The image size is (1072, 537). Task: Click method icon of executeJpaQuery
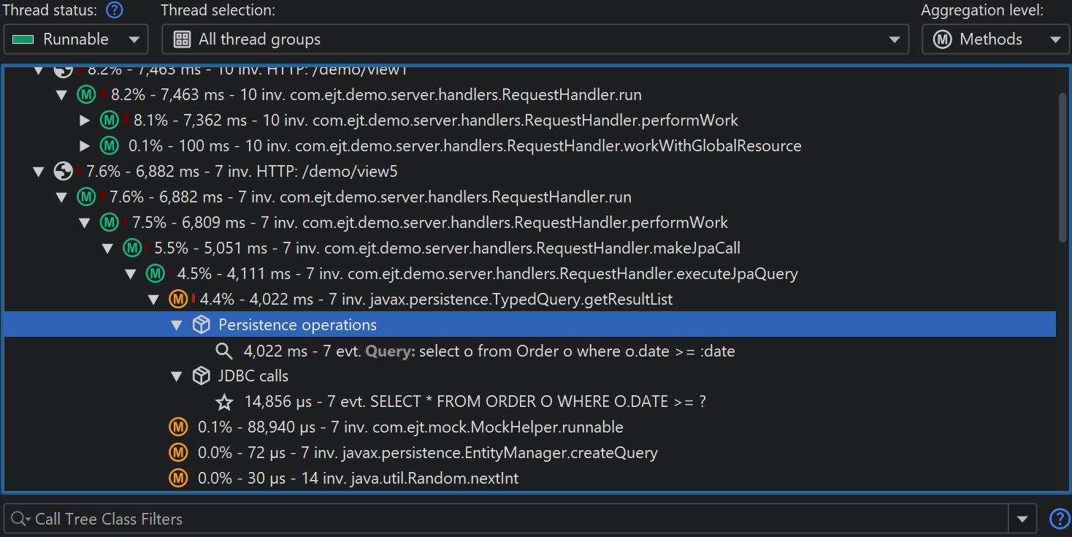155,274
